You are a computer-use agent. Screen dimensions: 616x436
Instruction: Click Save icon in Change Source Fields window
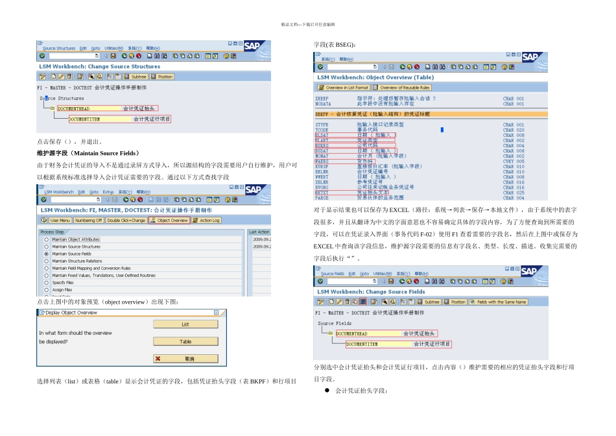click(391, 282)
